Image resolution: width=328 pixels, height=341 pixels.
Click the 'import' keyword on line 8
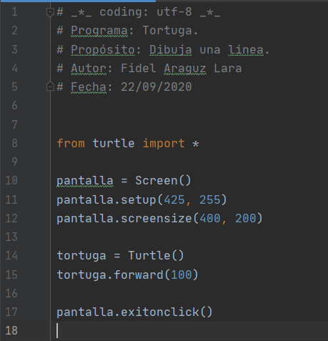(164, 143)
